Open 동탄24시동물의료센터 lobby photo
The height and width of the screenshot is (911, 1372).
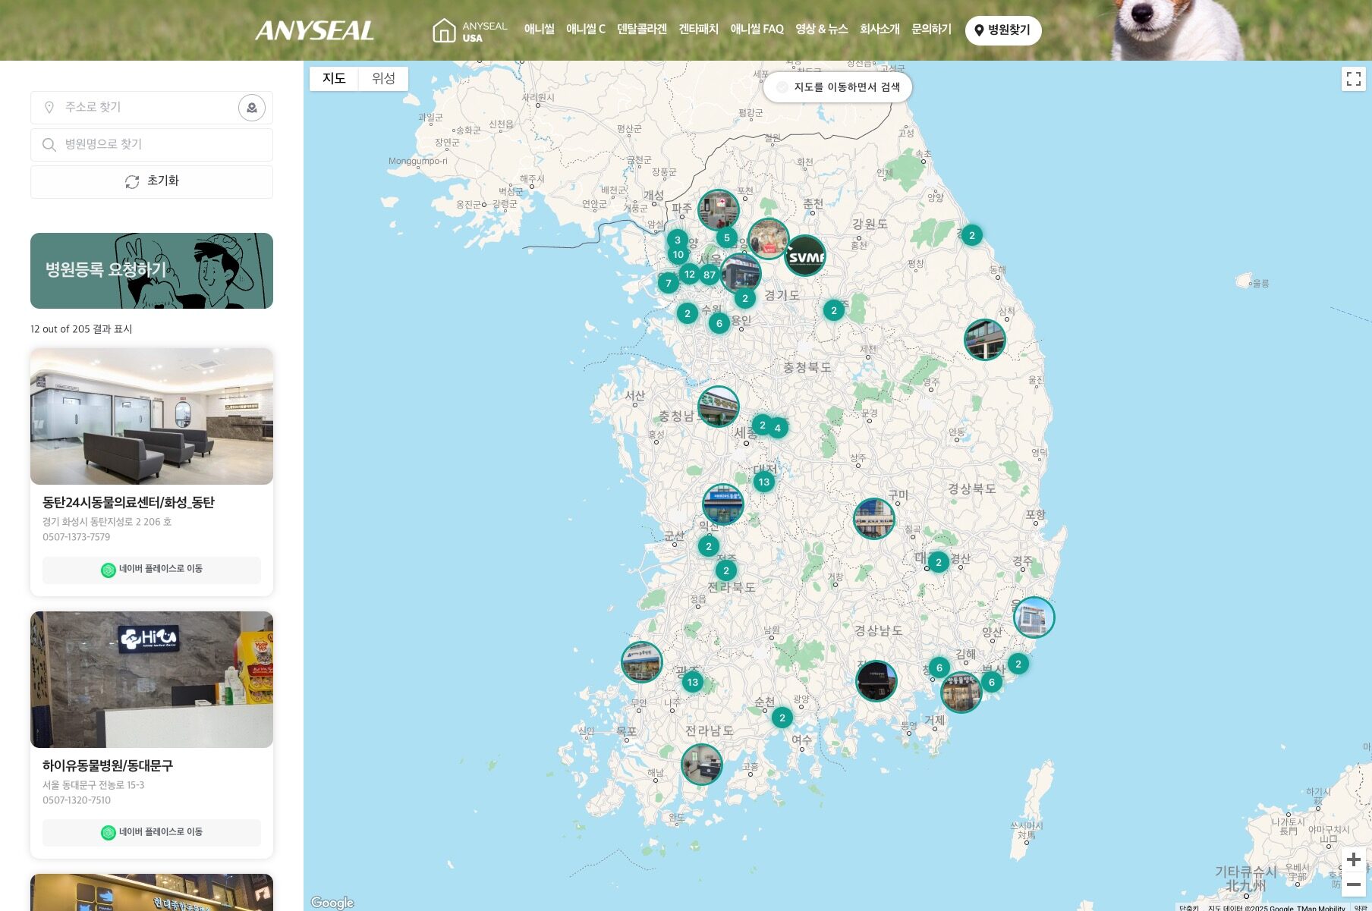(x=152, y=416)
